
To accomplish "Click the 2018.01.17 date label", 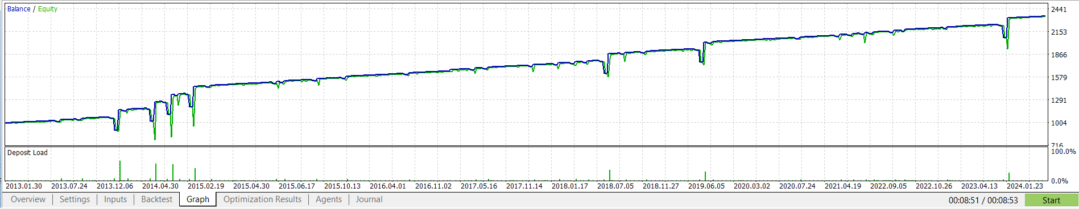I will pos(570,186).
